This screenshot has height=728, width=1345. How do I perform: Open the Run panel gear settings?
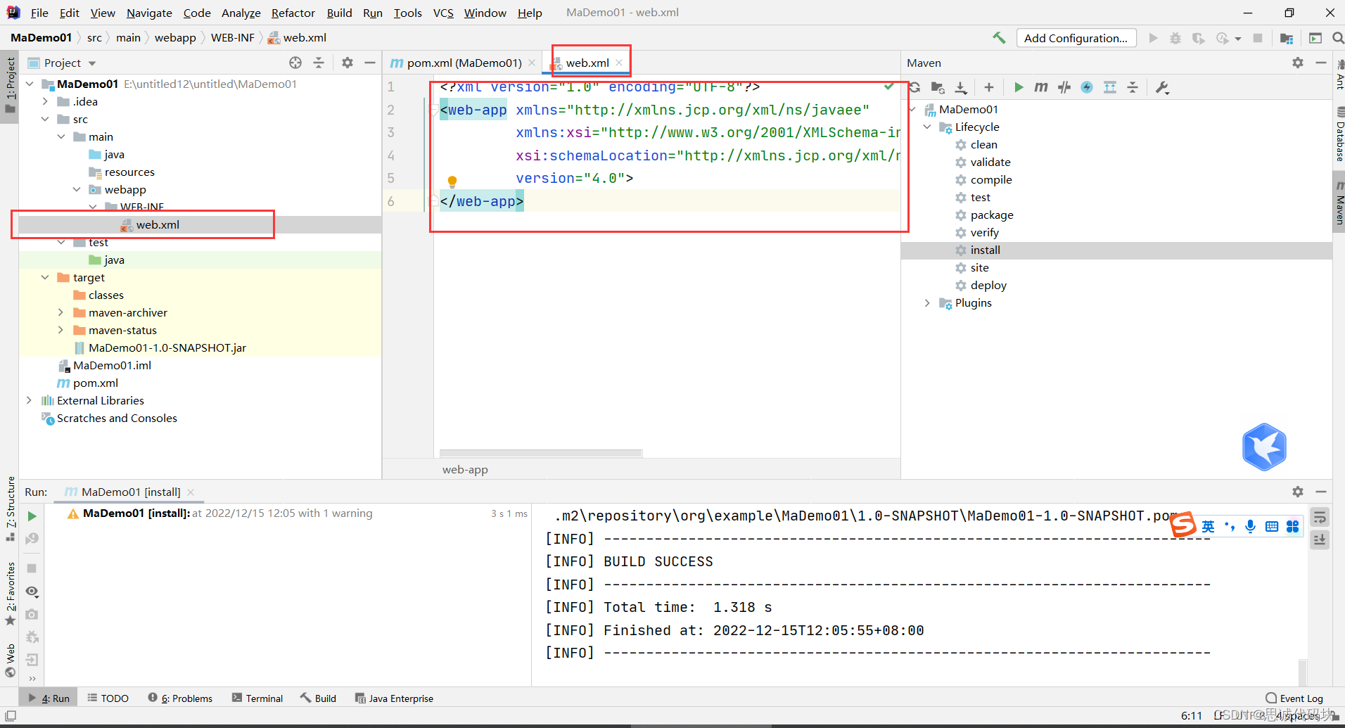pyautogui.click(x=1298, y=492)
